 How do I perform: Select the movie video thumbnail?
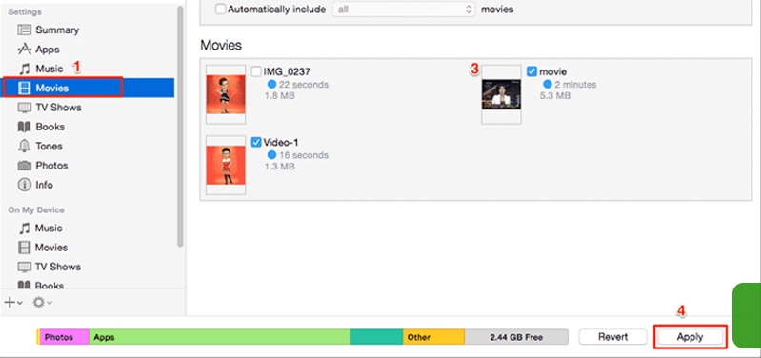coord(501,95)
